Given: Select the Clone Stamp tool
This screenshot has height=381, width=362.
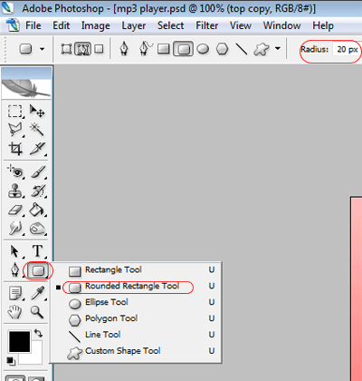Looking at the screenshot, I should point(15,191).
